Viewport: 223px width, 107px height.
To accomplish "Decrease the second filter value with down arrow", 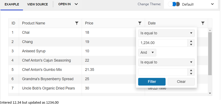I will pos(191,74).
